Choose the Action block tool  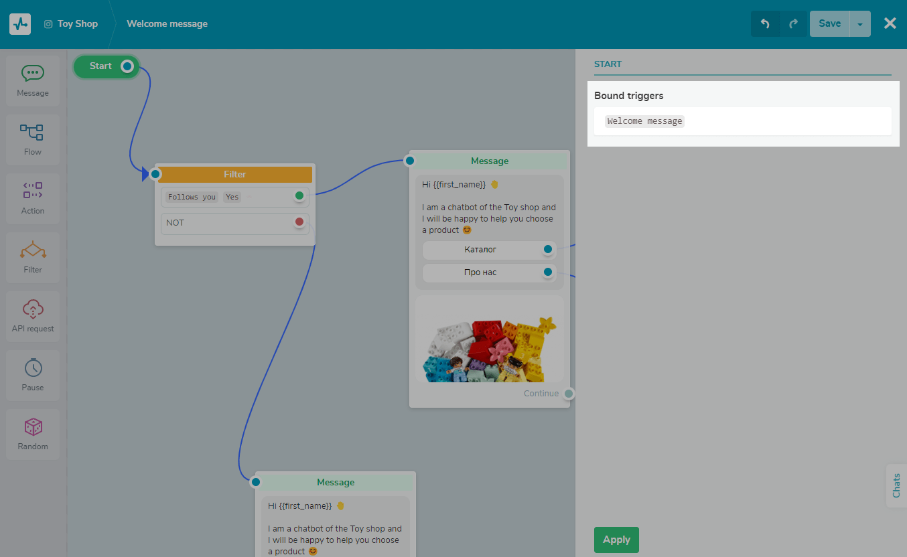pyautogui.click(x=33, y=199)
